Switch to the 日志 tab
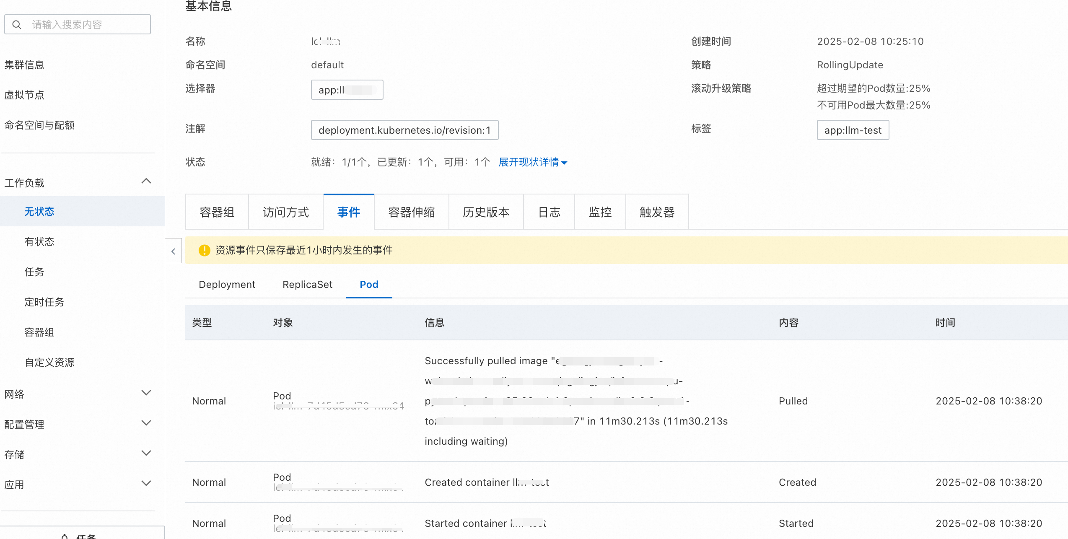 pyautogui.click(x=549, y=212)
